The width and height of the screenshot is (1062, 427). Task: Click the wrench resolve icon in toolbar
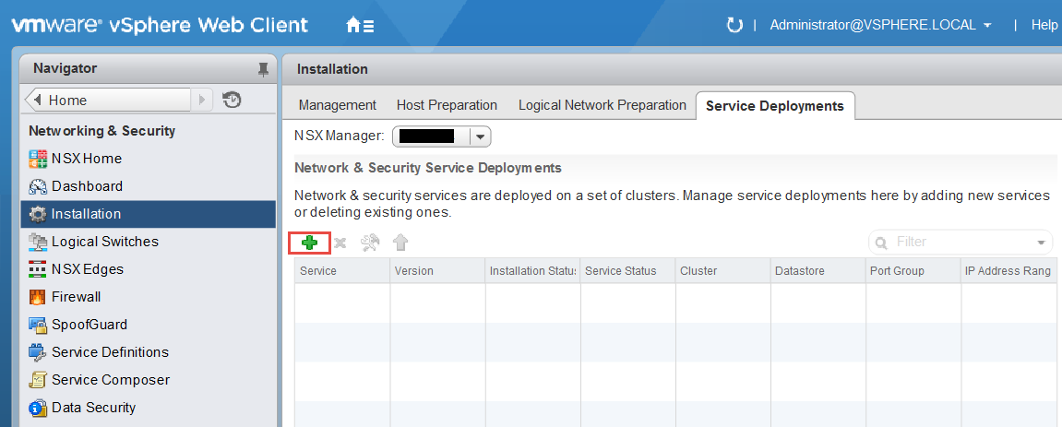click(x=370, y=243)
